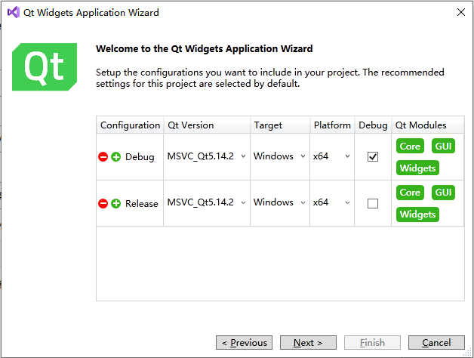Screen dimensions: 474x358
Task: Proceed with the Next button
Action: coord(308,343)
